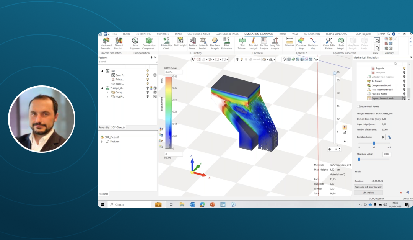Screen dimensions: 413x240
Task: Run the Printability Check tool
Action: tap(166, 43)
